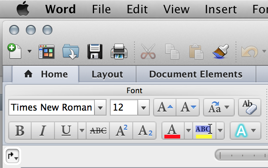
Task: Click the Paste clipboard icon
Action: (196, 52)
